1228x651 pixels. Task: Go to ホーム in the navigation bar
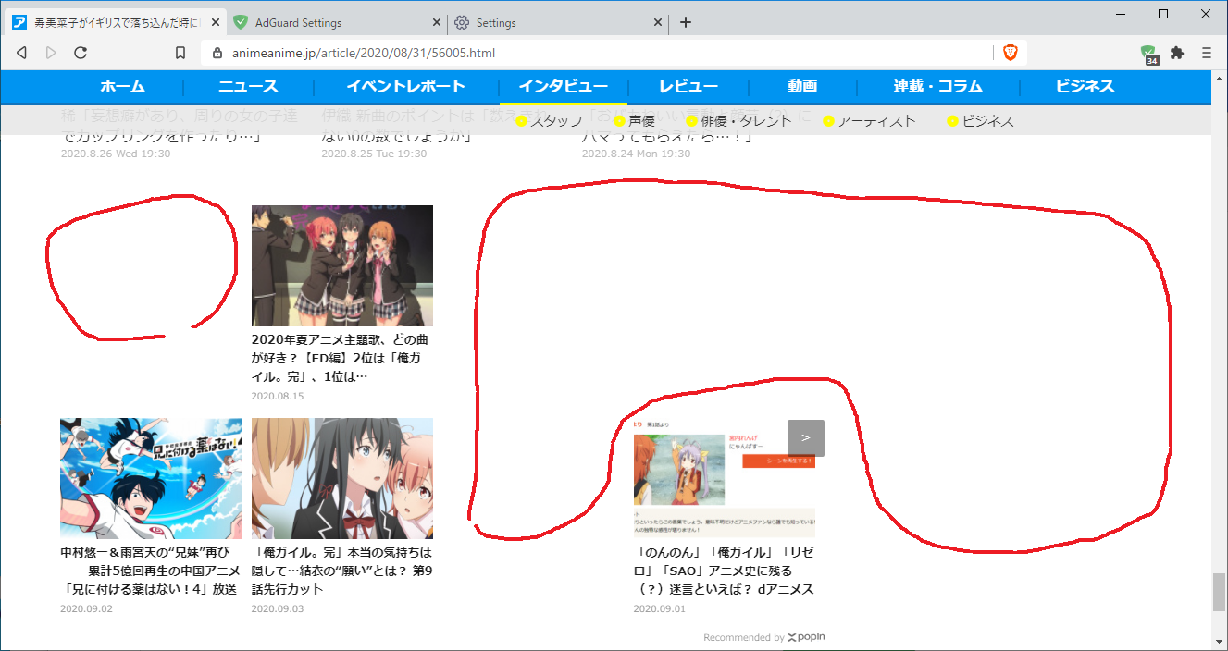click(123, 87)
